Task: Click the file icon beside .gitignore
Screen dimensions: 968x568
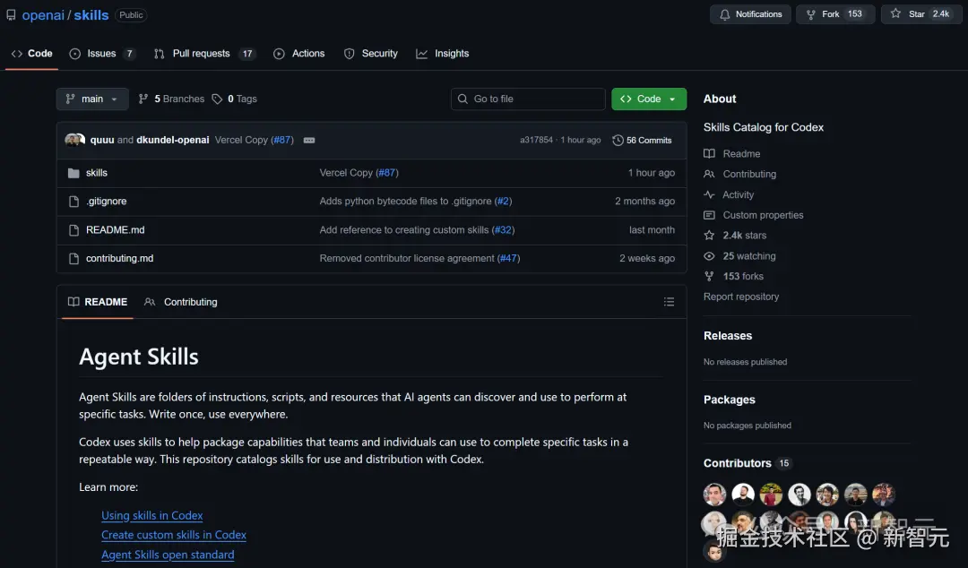Action: coord(73,202)
